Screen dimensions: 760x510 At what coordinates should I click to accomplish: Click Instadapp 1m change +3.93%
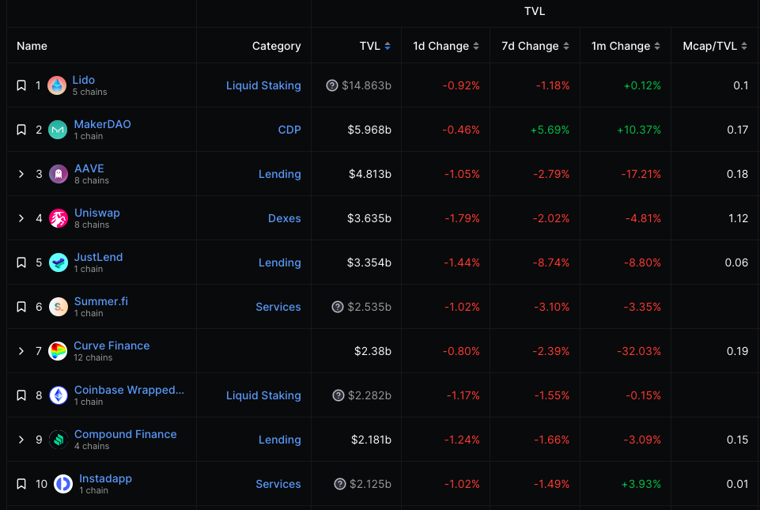(x=641, y=484)
